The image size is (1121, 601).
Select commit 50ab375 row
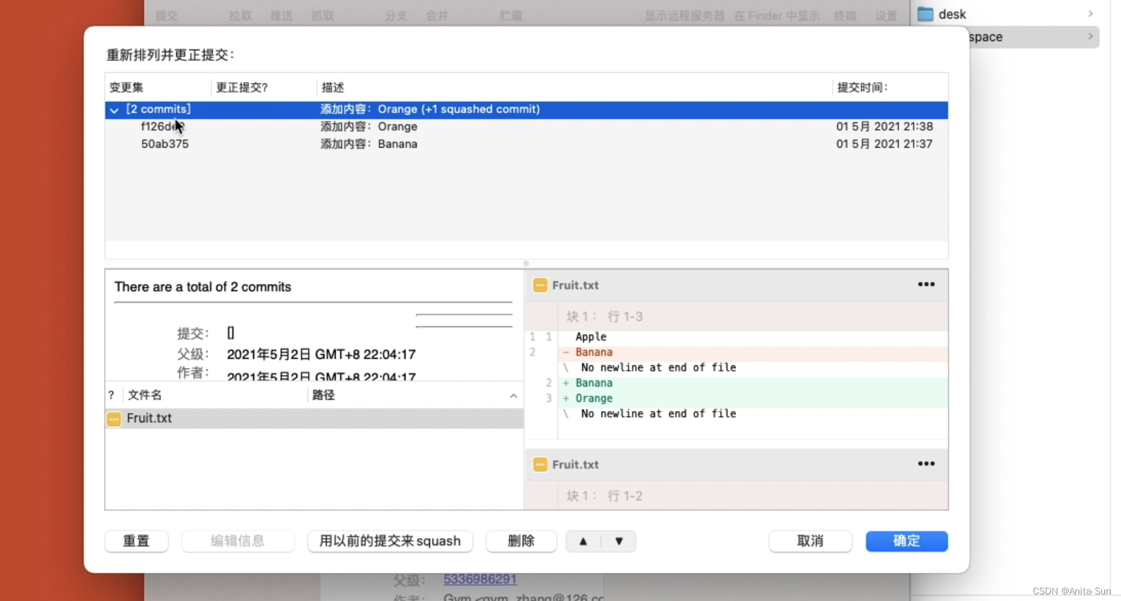click(x=526, y=144)
